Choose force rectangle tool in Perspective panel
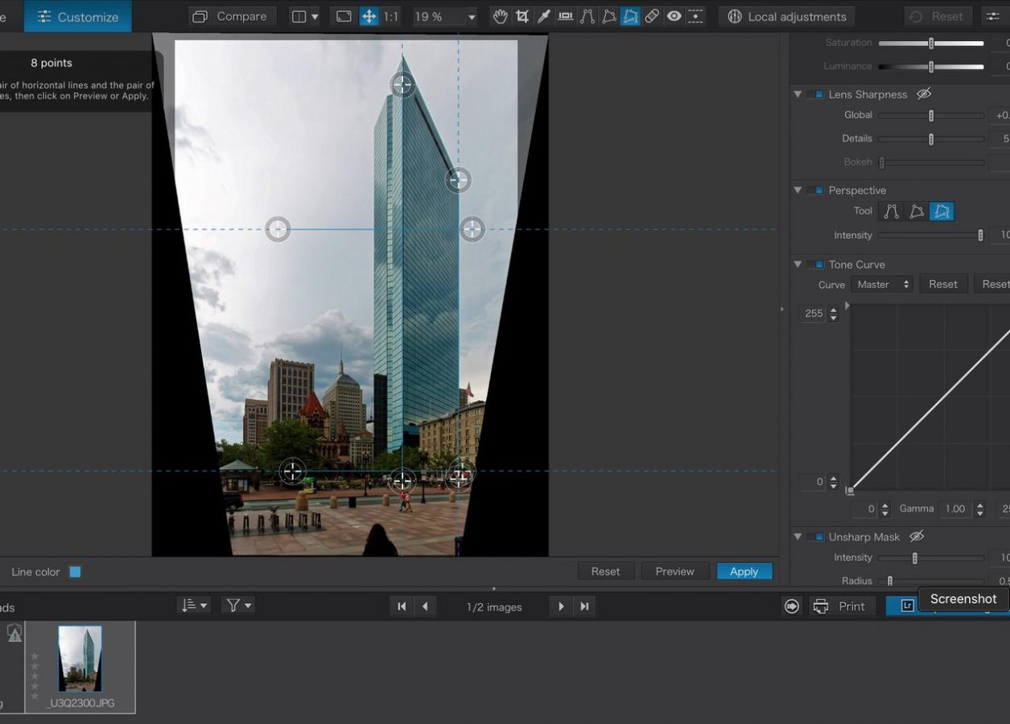The width and height of the screenshot is (1010, 724). [x=916, y=212]
